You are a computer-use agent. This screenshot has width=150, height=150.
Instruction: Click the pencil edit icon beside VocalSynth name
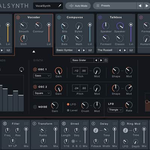click(60, 6)
